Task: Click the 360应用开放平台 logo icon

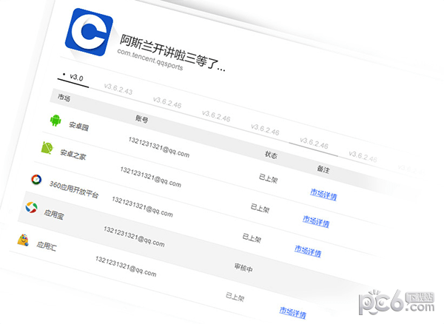Action: (36, 180)
